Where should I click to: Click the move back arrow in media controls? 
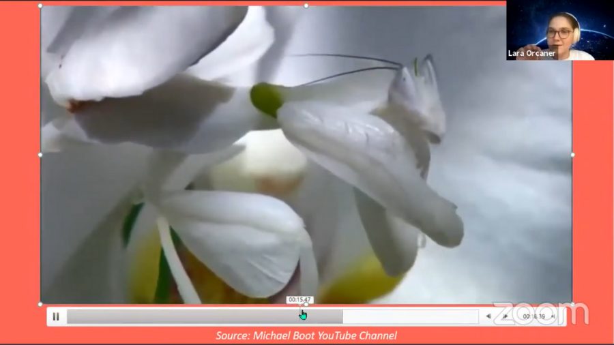pyautogui.click(x=488, y=316)
